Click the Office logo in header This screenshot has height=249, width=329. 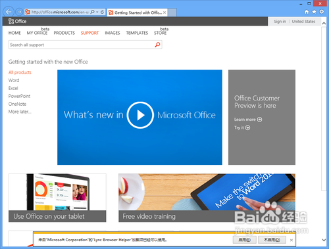point(17,21)
